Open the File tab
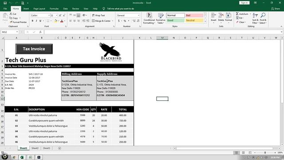Image resolution: width=284 pixels, height=160 pixels. click(x=5, y=9)
